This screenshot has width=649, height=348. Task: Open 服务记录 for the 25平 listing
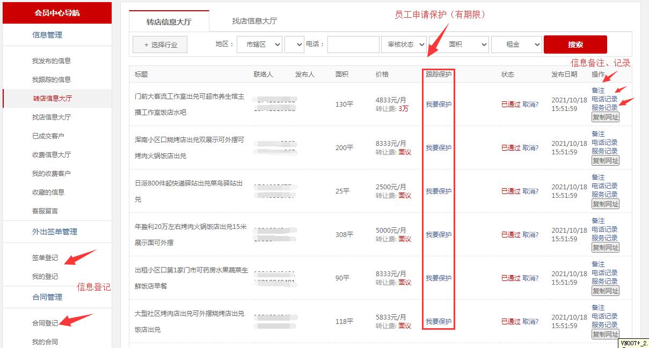pyautogui.click(x=604, y=195)
